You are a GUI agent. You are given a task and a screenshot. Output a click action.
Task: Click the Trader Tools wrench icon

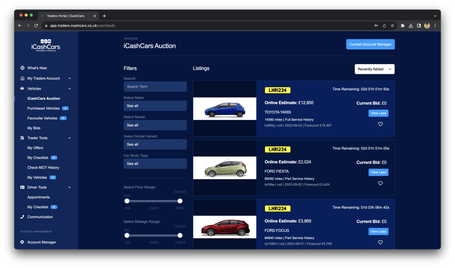point(22,138)
